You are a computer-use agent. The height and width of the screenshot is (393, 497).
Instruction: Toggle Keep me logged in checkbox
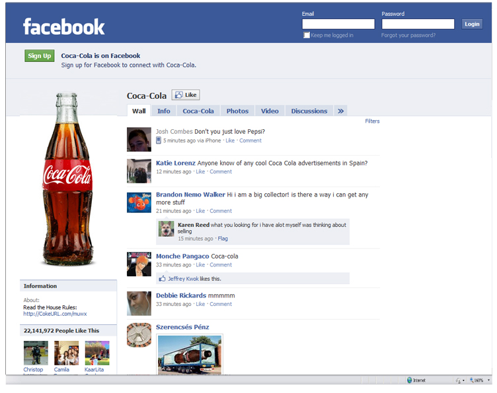pyautogui.click(x=307, y=35)
